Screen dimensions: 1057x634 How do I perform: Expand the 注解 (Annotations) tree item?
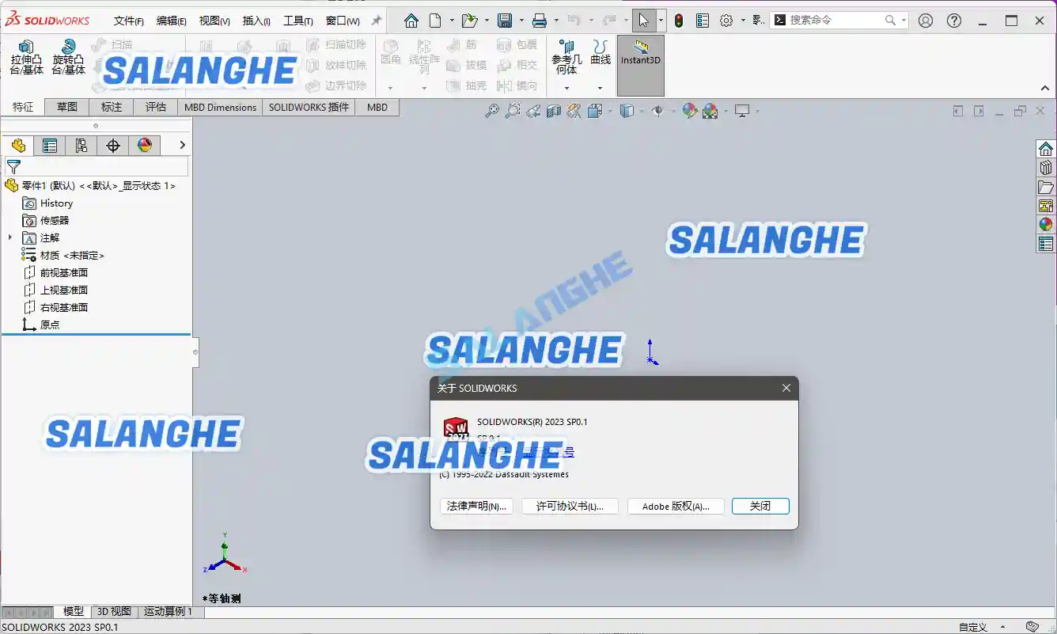coord(8,237)
